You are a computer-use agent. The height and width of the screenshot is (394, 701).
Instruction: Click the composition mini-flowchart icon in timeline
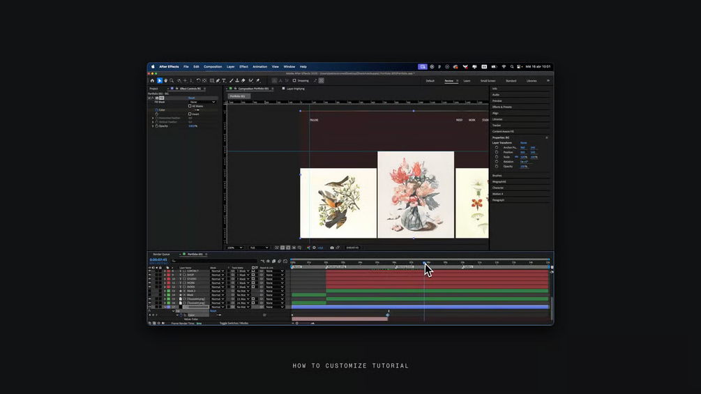point(262,262)
